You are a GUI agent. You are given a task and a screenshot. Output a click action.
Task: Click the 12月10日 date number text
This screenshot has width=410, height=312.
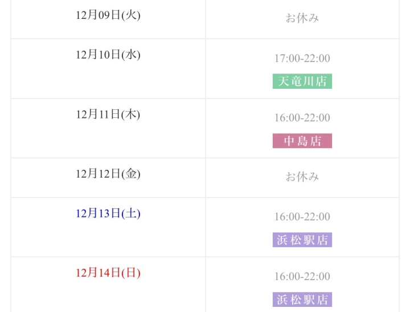(98, 55)
